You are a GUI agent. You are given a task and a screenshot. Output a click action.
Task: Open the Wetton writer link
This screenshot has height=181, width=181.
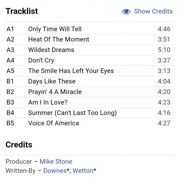point(83,171)
